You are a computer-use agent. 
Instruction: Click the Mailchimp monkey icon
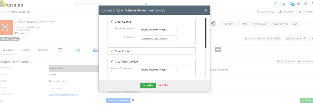coord(214,24)
